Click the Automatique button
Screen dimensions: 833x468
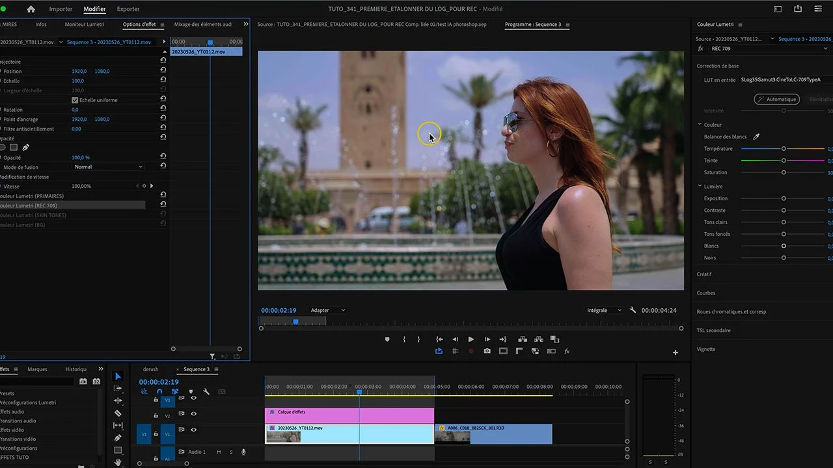(x=777, y=99)
